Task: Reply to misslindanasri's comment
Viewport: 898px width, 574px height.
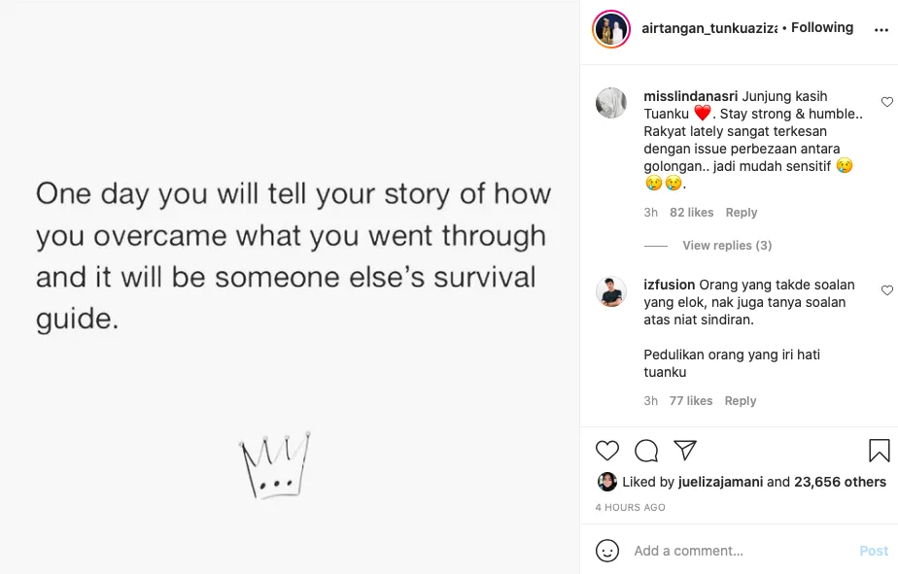Action: (x=742, y=213)
